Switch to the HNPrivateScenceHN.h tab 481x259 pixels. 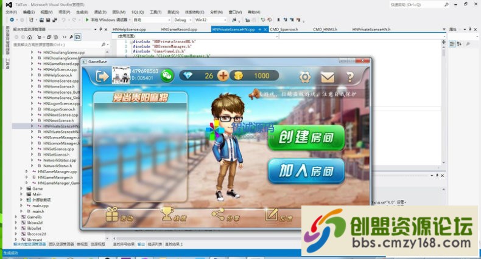[x=371, y=29]
